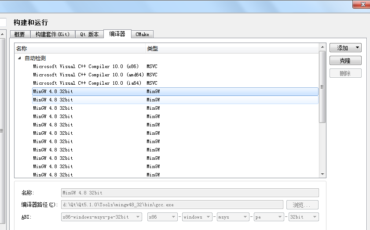Open the pe format dropdown
The height and width of the screenshot is (230, 370).
point(268,217)
